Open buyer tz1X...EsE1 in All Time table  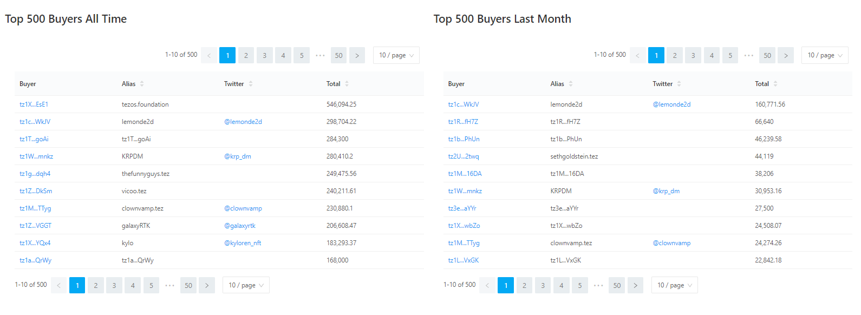tap(34, 104)
